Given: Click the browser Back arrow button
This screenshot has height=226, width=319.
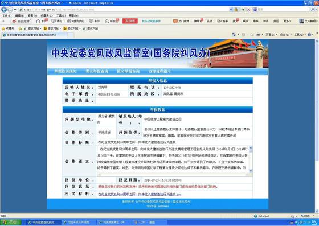Looking at the screenshot, I should coord(4,9).
